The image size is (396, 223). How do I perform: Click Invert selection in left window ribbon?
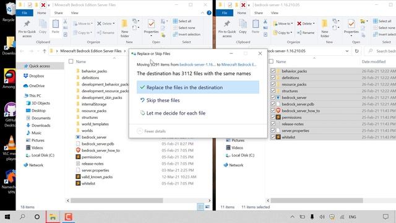coord(187,34)
